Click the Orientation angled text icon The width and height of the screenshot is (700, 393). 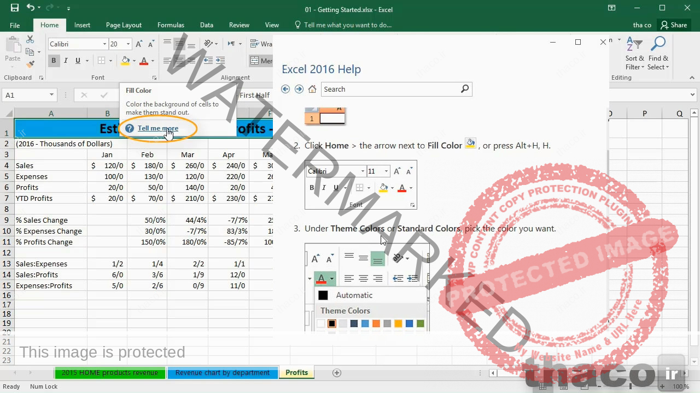(x=208, y=44)
